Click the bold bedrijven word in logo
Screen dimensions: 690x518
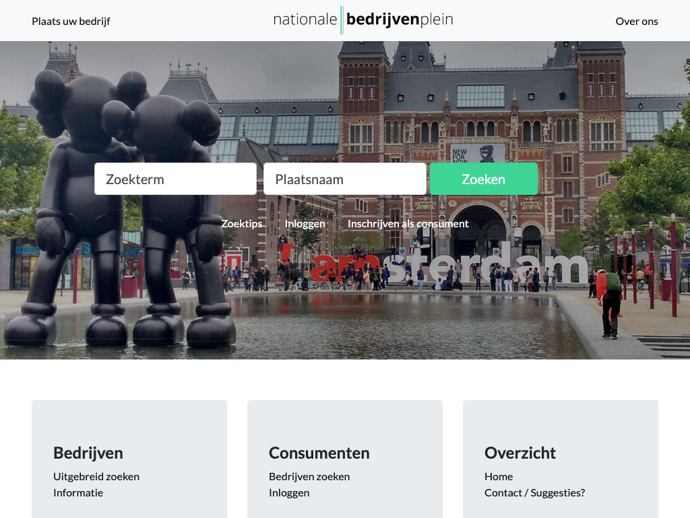pyautogui.click(x=383, y=20)
